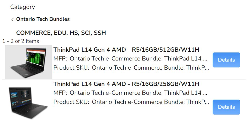248x121 pixels.
Task: Open the 512GB ThinkPad L14 product thumbnail
Action: click(x=28, y=62)
